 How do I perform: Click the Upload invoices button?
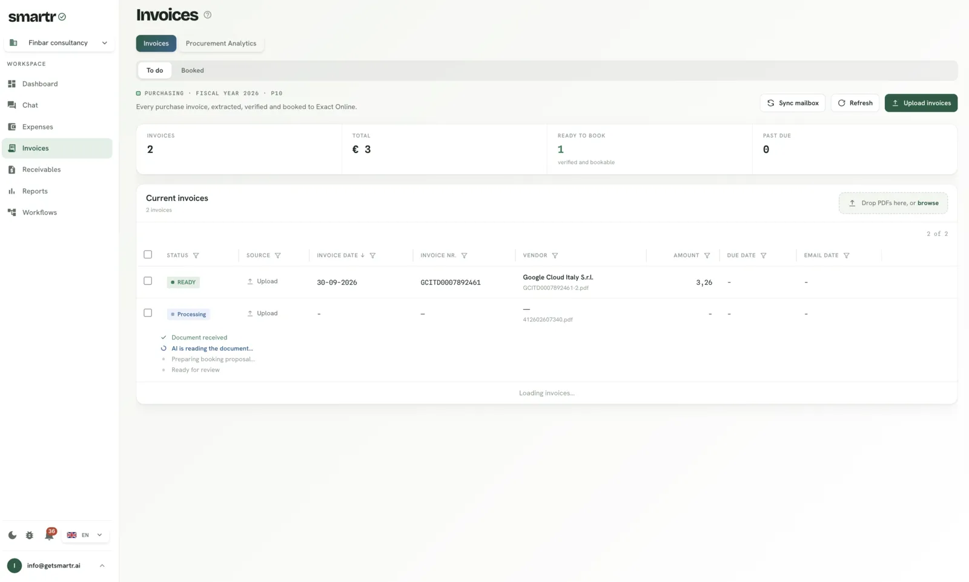921,103
